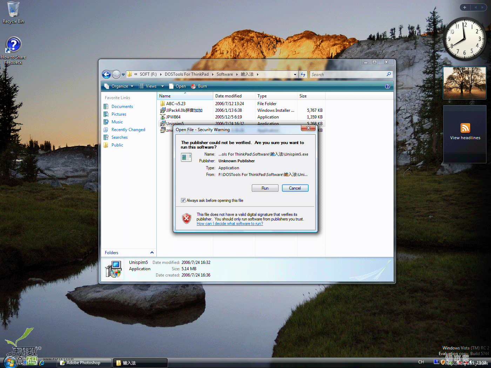
Task: Sort by Type column header
Action: pos(276,96)
